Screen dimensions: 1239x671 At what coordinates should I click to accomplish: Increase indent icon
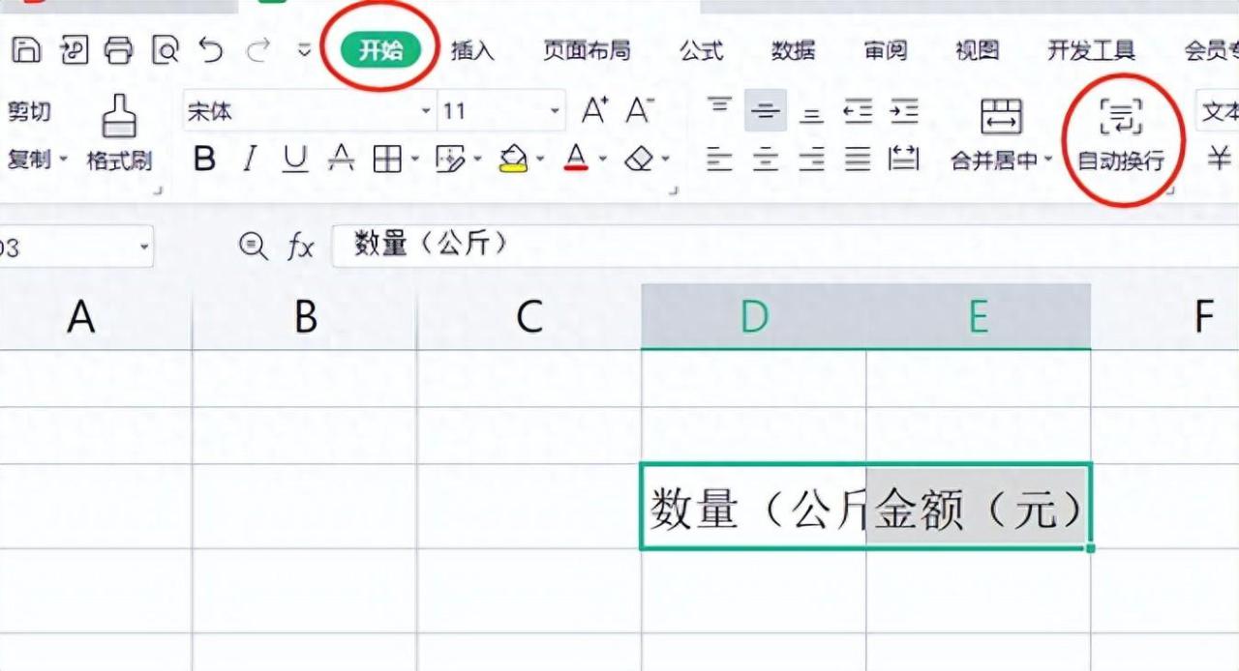pos(904,110)
